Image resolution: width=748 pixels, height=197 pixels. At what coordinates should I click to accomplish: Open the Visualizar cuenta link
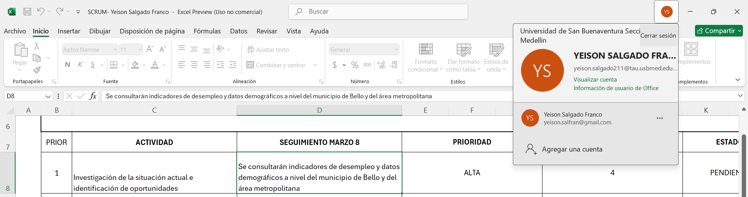595,80
